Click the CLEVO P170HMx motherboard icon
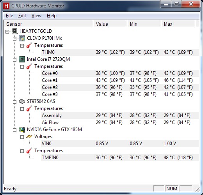The image size is (203, 195). [x=22, y=38]
